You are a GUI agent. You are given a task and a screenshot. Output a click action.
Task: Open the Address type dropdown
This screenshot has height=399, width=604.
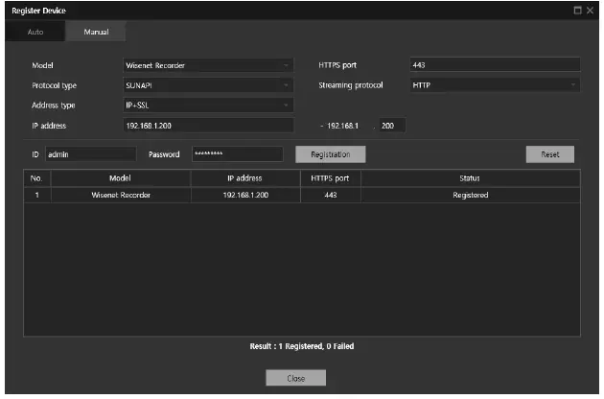[208, 106]
